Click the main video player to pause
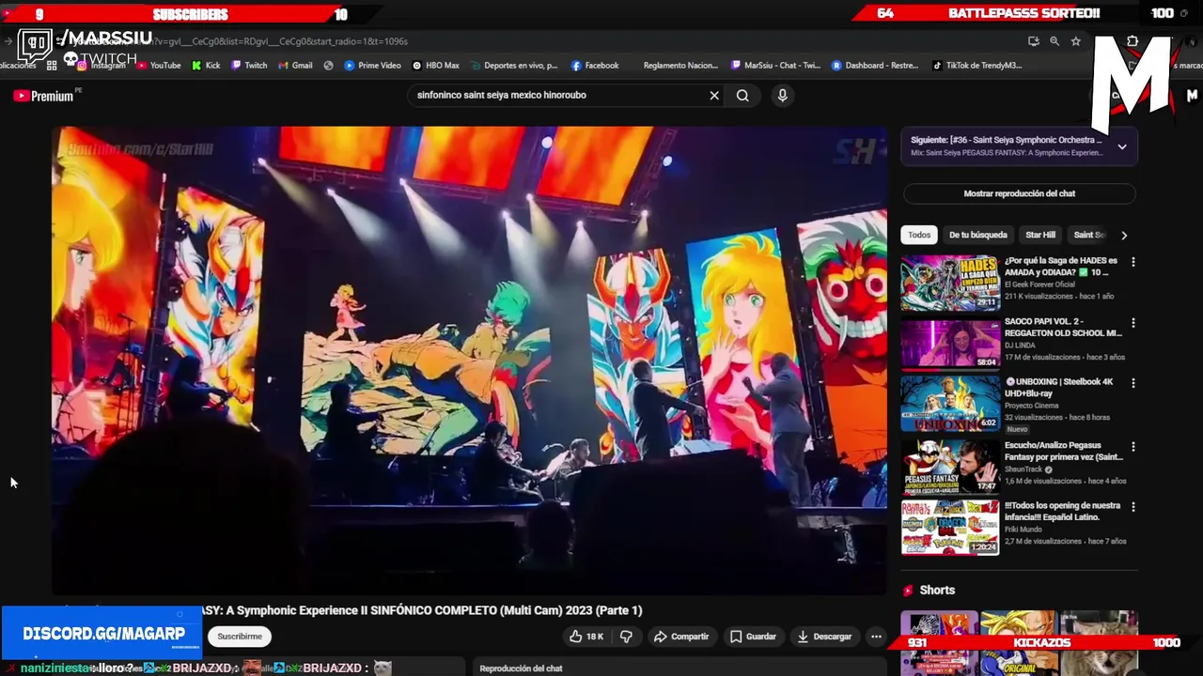 click(469, 360)
